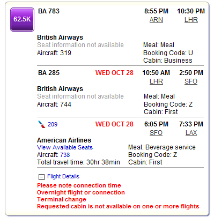Open the Flight Details link
The width and height of the screenshot is (214, 218).
click(63, 176)
